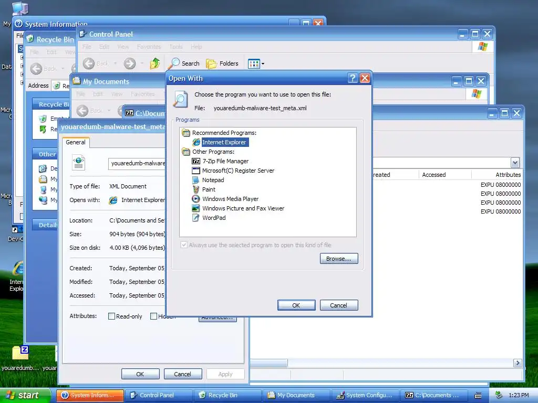Screen dimensions: 538x403
Task: Click XML file icon in properties dialog
Action: pyautogui.click(x=79, y=163)
